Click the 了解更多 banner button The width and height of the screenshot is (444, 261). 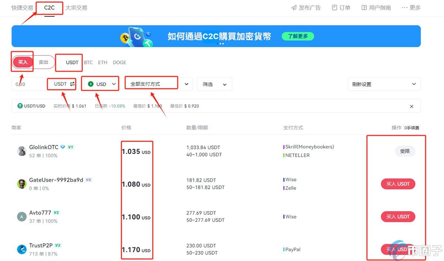click(x=297, y=36)
